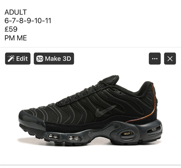The height and width of the screenshot is (168, 181).
Task: Remove the photo with the X button
Action: point(170,59)
